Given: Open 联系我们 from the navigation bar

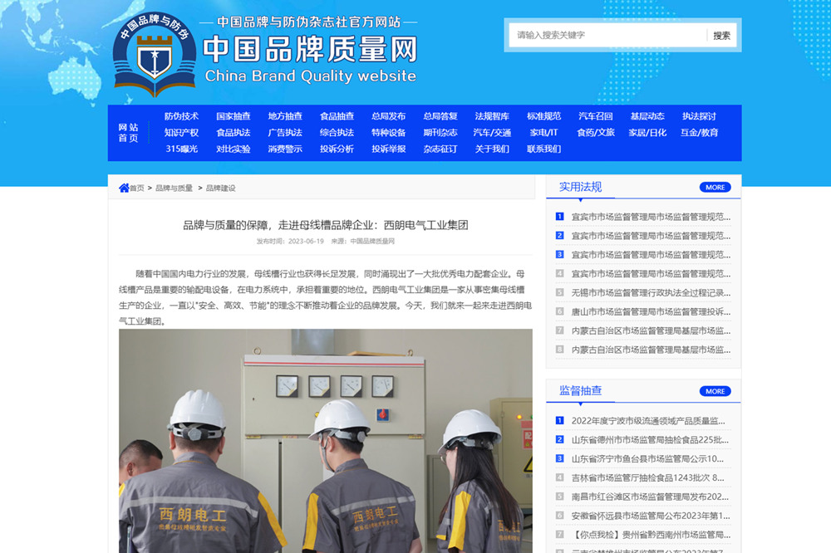Looking at the screenshot, I should pos(543,149).
